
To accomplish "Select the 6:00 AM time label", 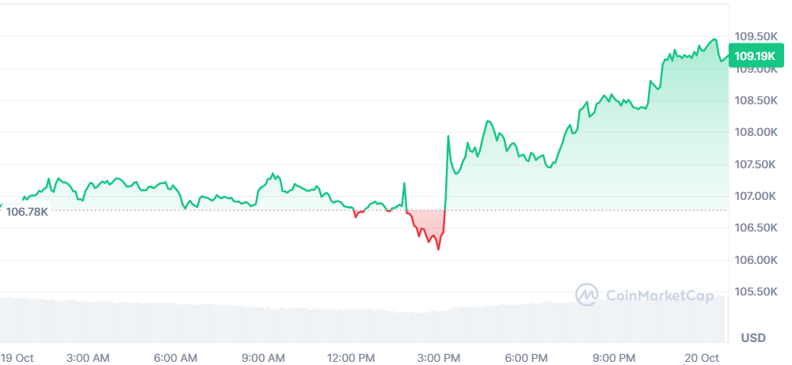I will pyautogui.click(x=175, y=358).
